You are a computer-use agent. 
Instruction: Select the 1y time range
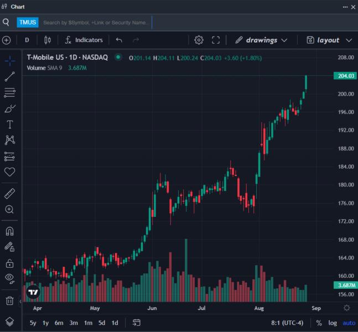pos(46,323)
